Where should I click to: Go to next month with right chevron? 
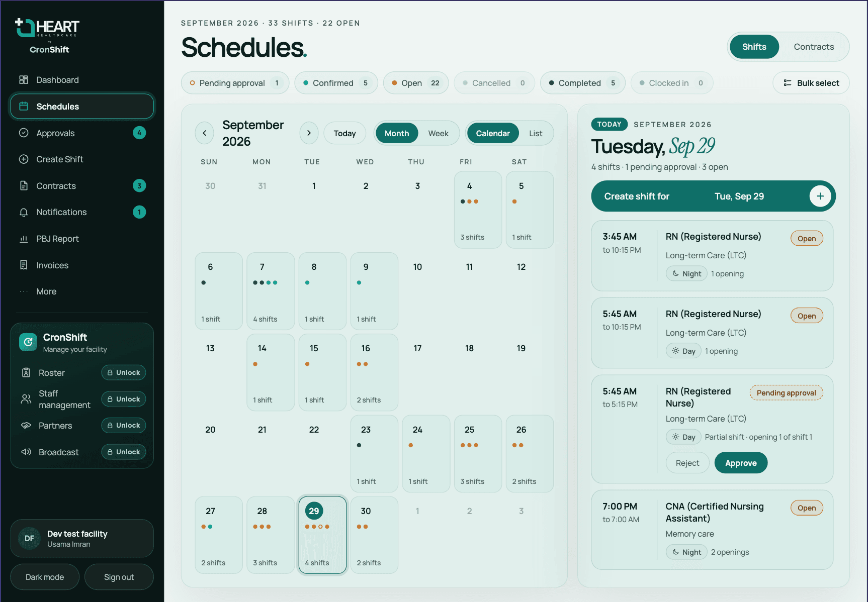[309, 133]
